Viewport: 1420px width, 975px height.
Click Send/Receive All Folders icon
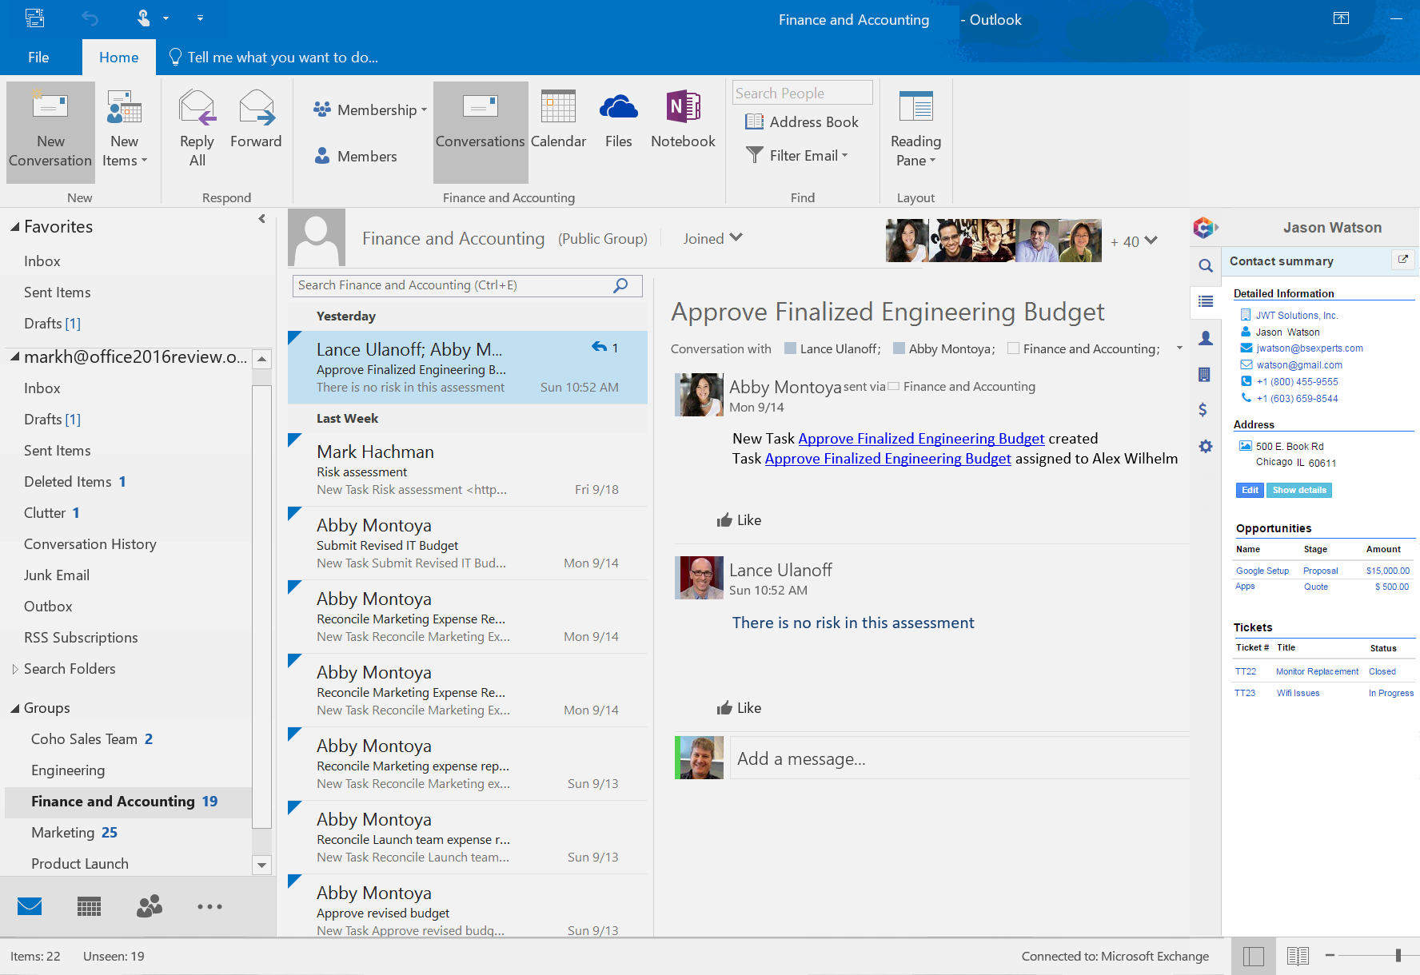click(x=35, y=18)
